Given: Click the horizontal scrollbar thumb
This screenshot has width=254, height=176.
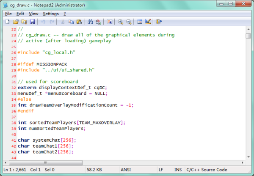Looking at the screenshot, I should click(x=46, y=162).
